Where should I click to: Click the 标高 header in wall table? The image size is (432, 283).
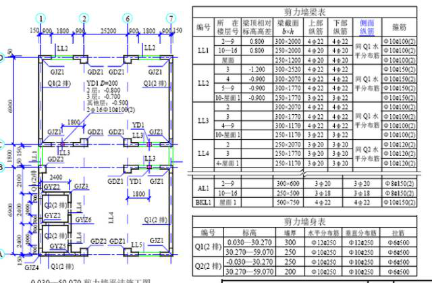pyautogui.click(x=250, y=233)
